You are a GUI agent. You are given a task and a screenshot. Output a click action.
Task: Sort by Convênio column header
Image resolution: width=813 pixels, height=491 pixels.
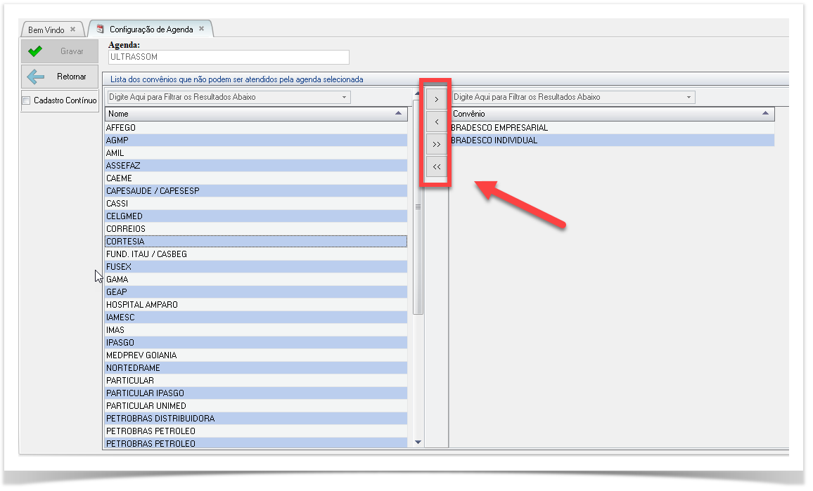[x=612, y=114]
